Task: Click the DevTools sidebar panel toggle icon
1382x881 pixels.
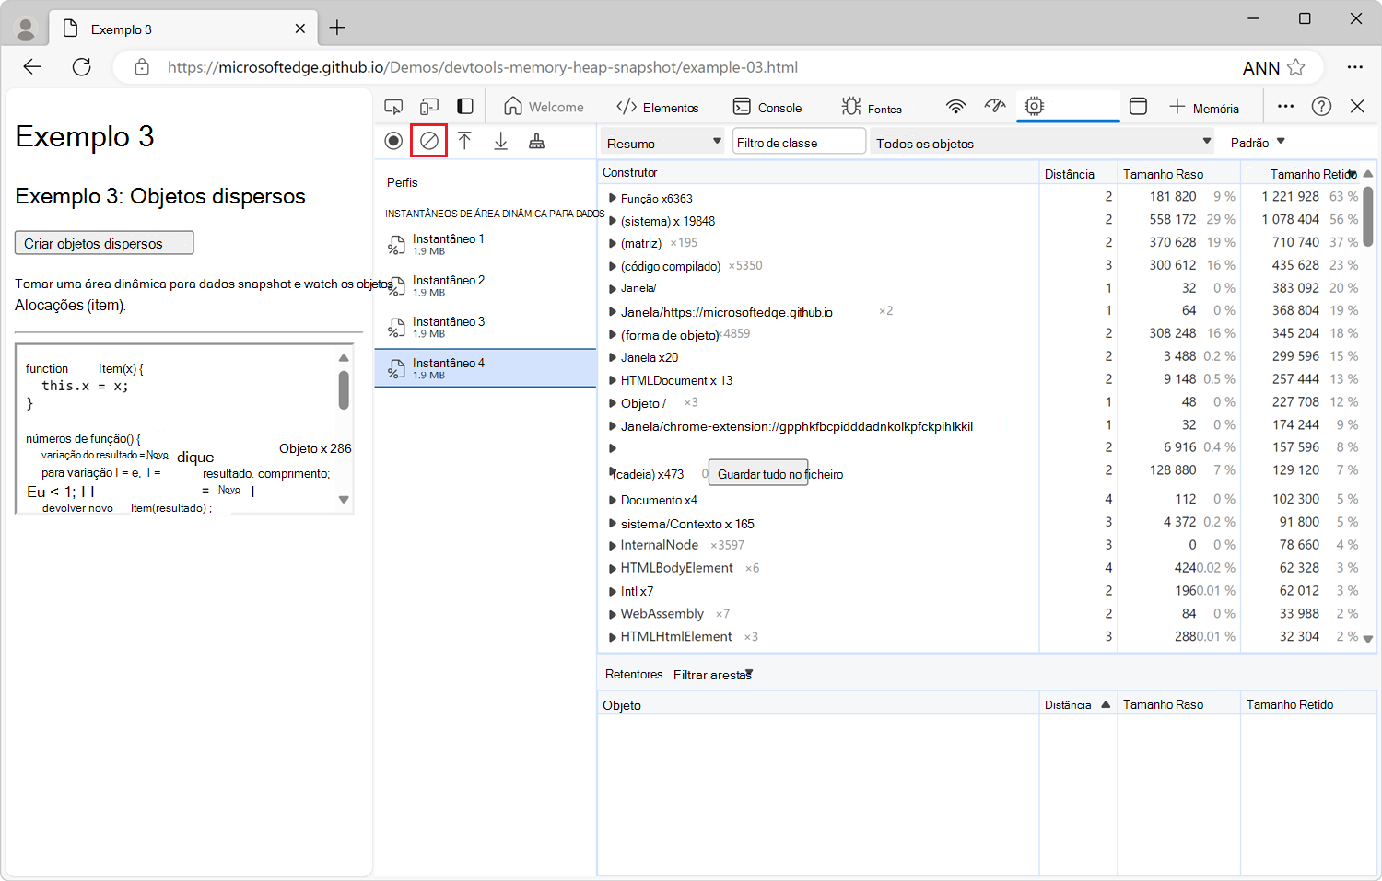Action: point(465,107)
